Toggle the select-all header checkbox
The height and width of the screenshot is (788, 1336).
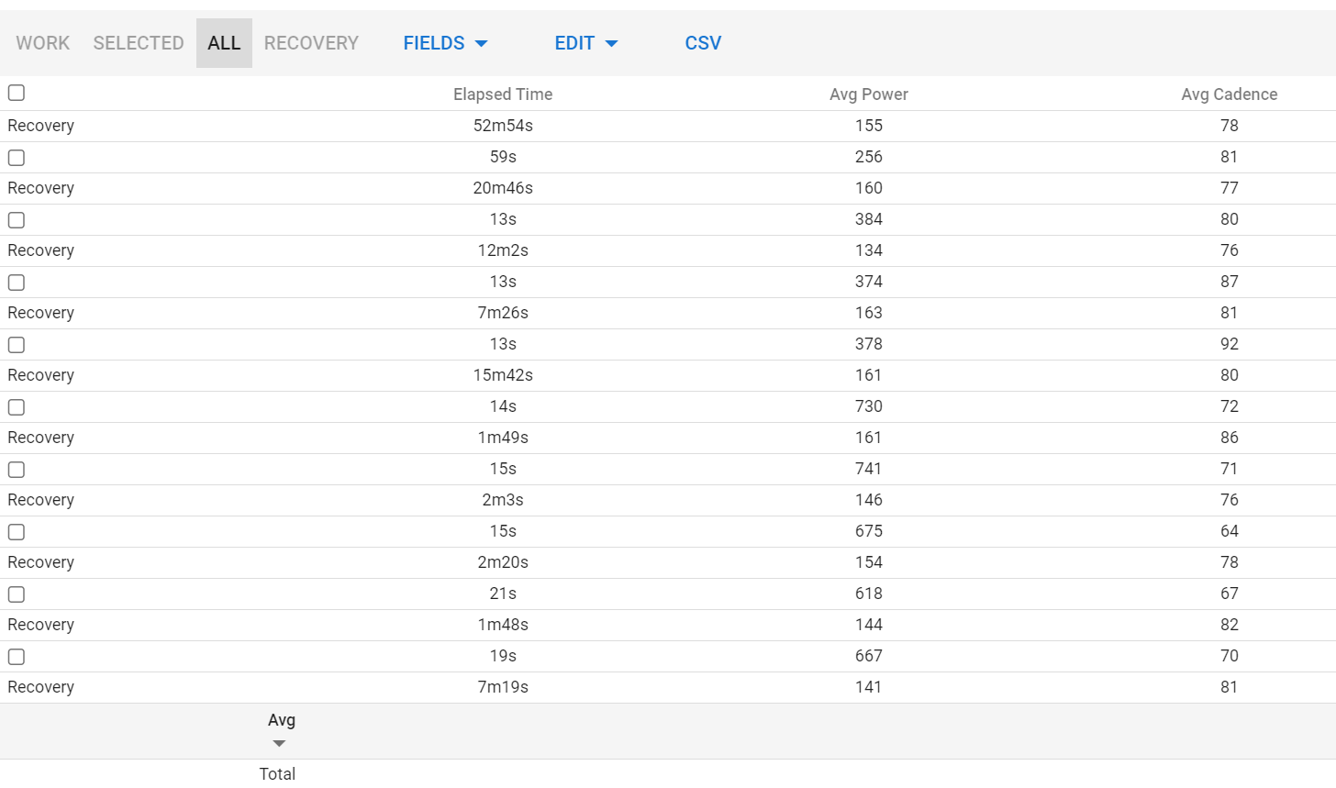[x=17, y=93]
